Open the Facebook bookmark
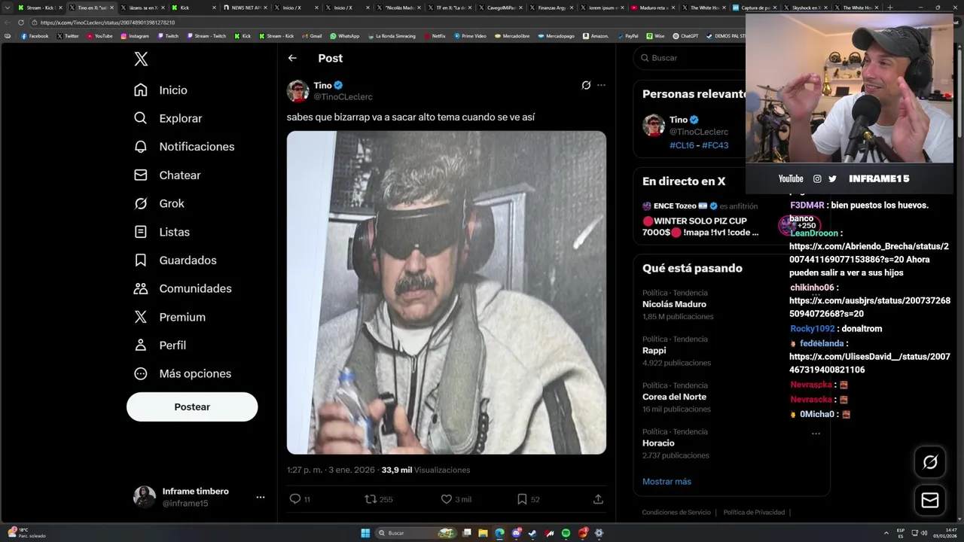 (35, 35)
